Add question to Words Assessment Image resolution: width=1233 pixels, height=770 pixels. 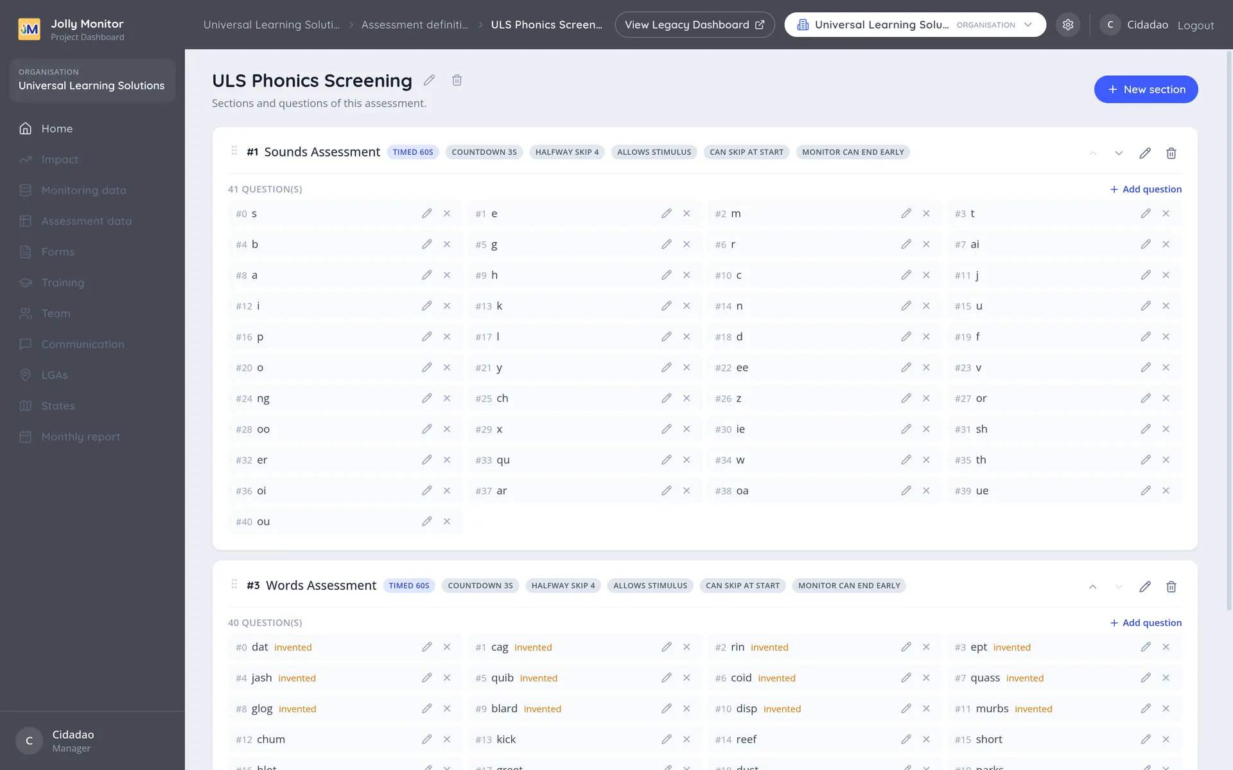point(1146,623)
